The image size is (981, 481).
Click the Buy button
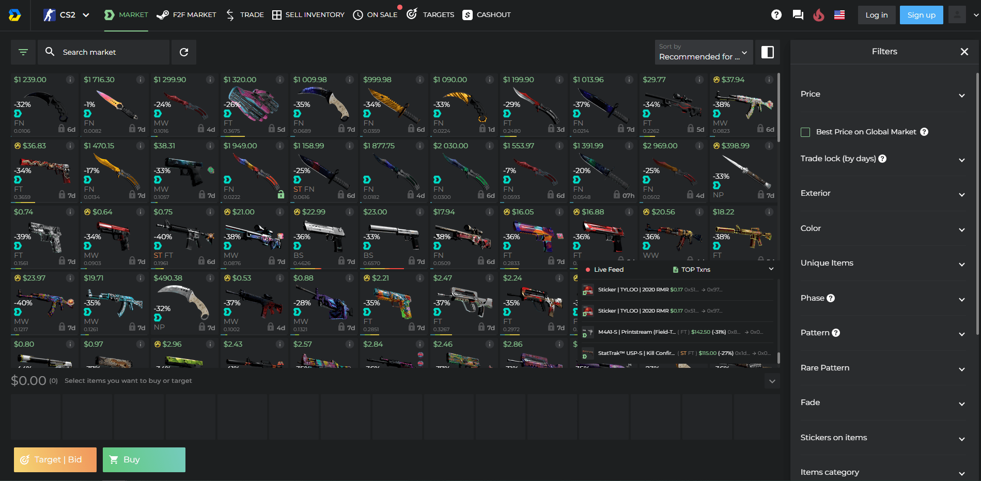[144, 460]
